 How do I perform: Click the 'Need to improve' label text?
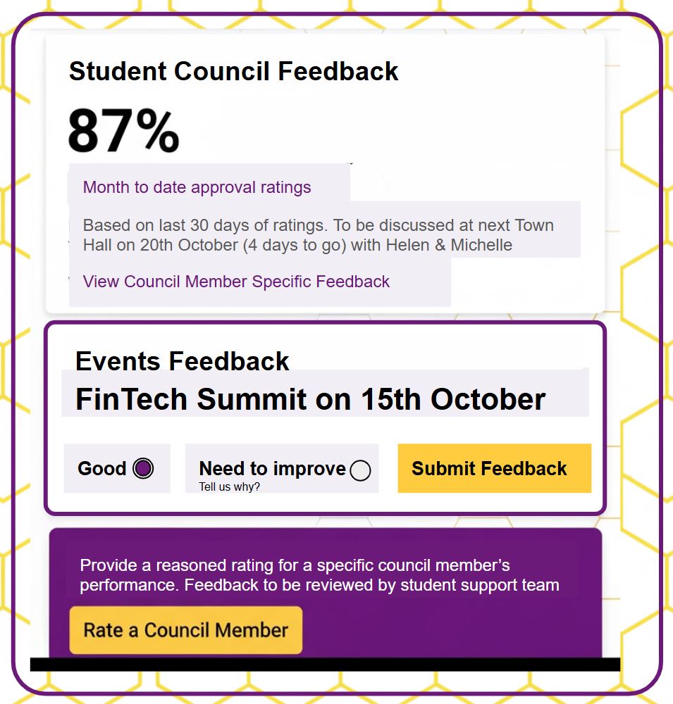click(x=272, y=468)
